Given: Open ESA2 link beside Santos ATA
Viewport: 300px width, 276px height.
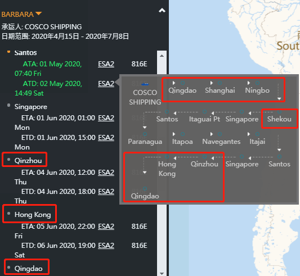Looking at the screenshot, I should (x=106, y=64).
